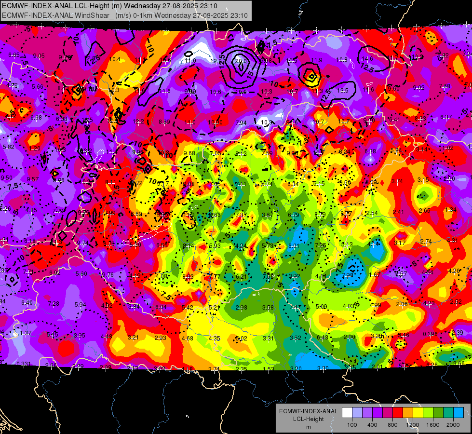
Task: Click the '4.48' grid value
Action: coord(107,337)
